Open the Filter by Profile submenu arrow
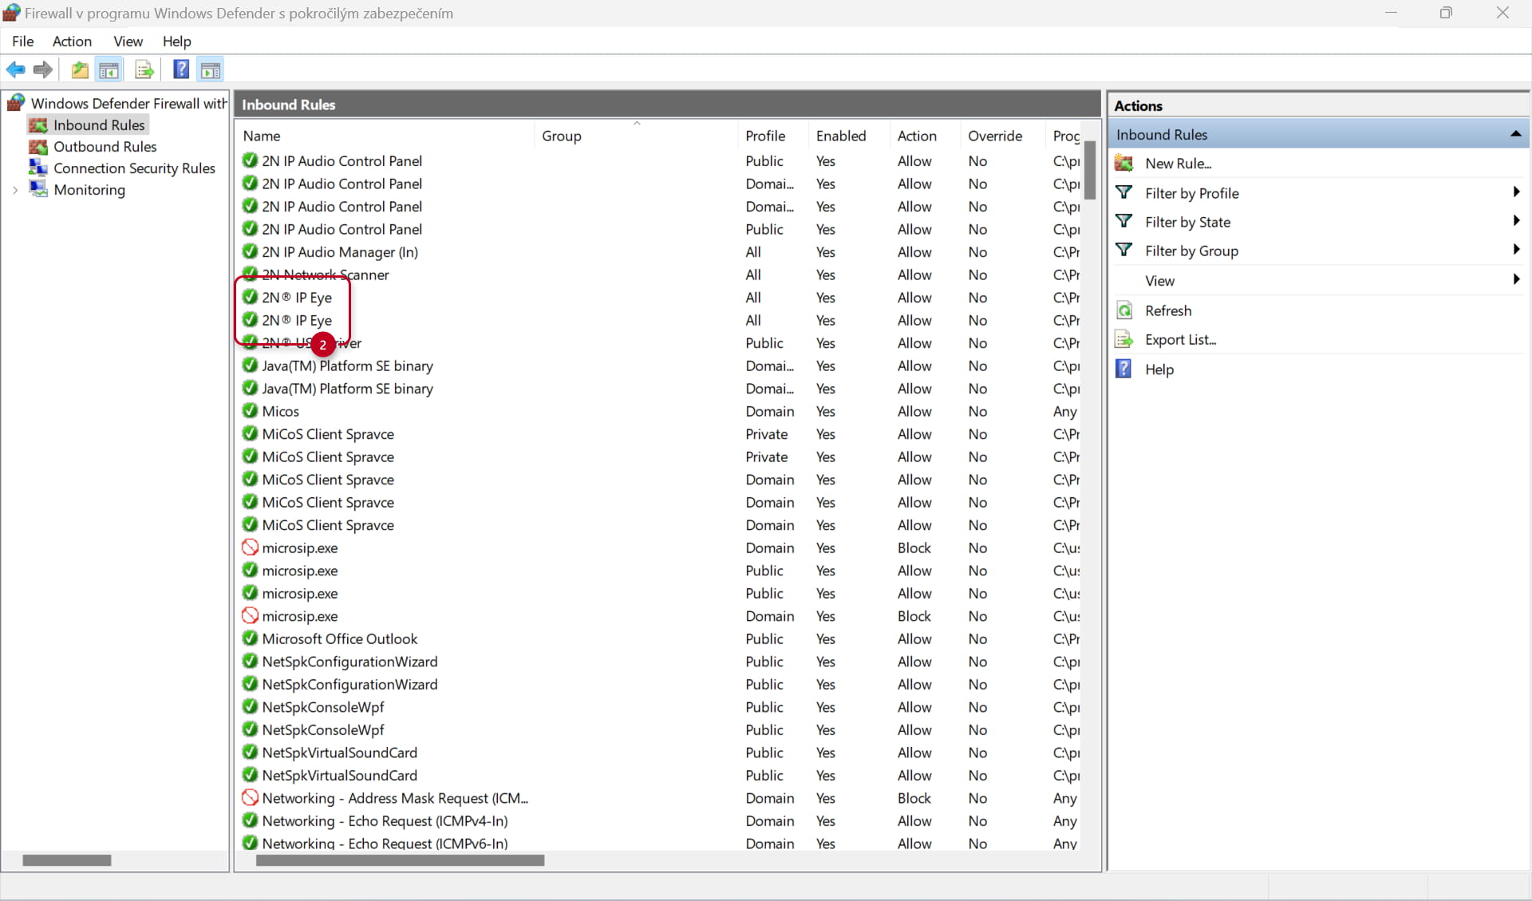 [x=1516, y=192]
